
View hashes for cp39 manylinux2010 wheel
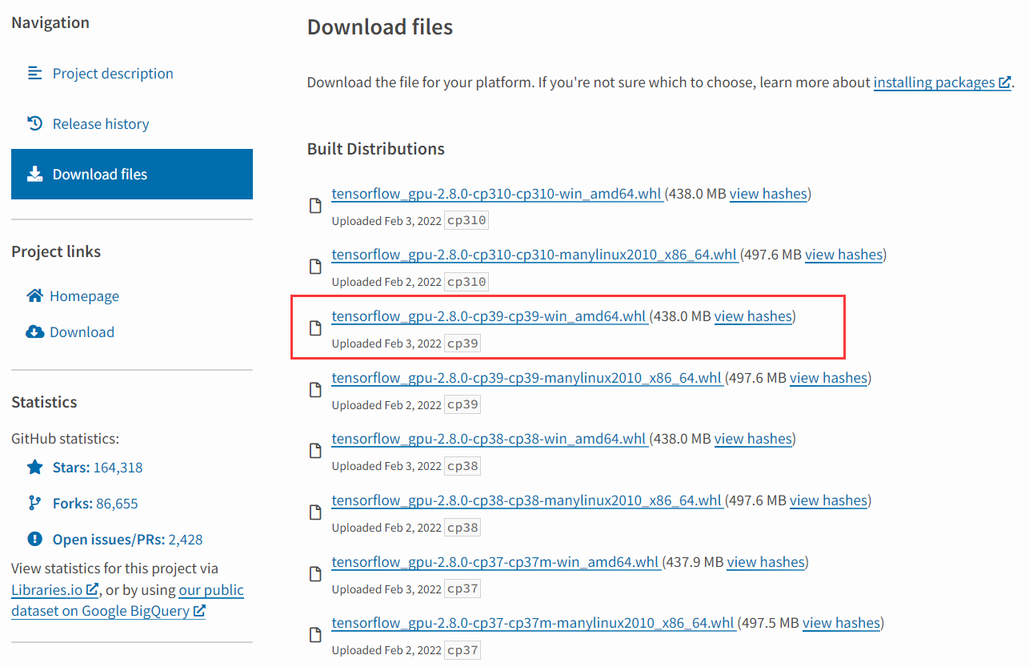[828, 378]
